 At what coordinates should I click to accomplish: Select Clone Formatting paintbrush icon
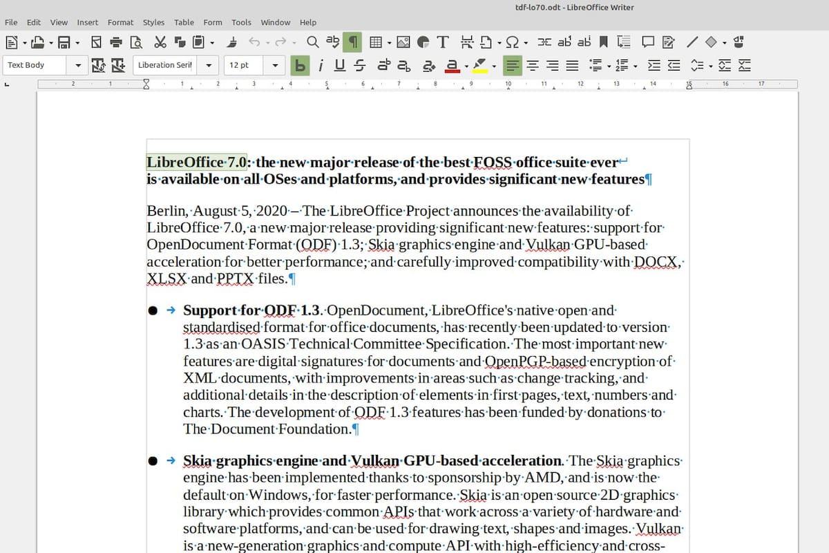(x=233, y=42)
